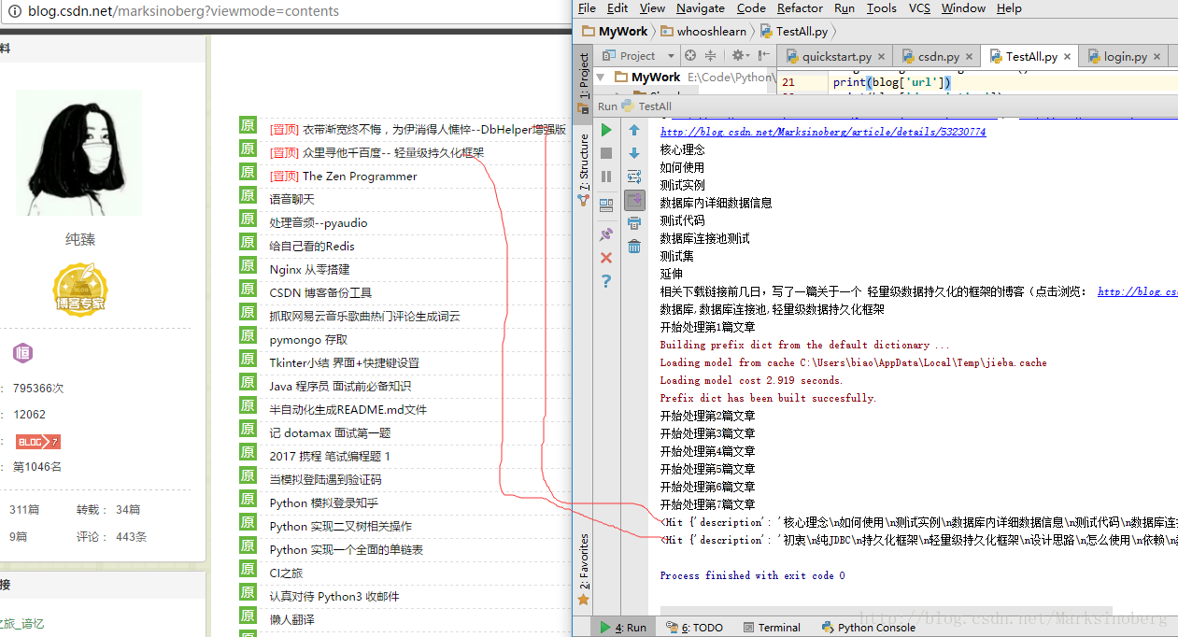Close the csdn.py tab
This screenshot has height=637, width=1178.
[970, 57]
